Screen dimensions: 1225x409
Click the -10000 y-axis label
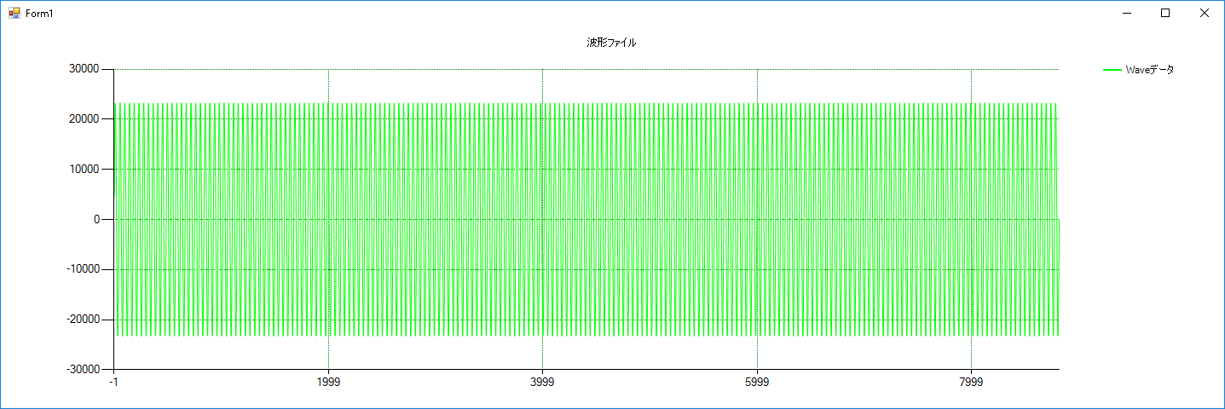coord(83,269)
